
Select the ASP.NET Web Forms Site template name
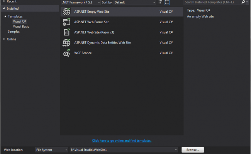click(92, 22)
